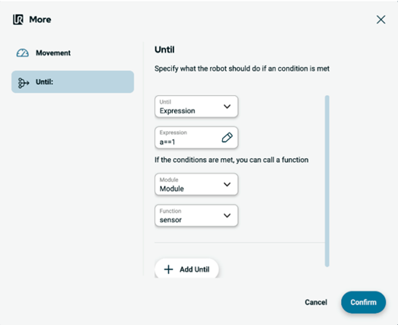Click the chevron on the Expression selector
The width and height of the screenshot is (398, 325).
pos(227,107)
